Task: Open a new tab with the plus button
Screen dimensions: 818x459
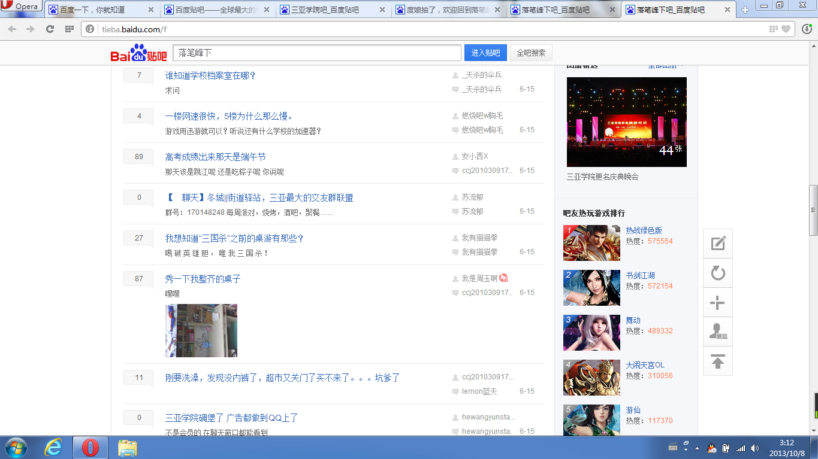Action: point(745,10)
